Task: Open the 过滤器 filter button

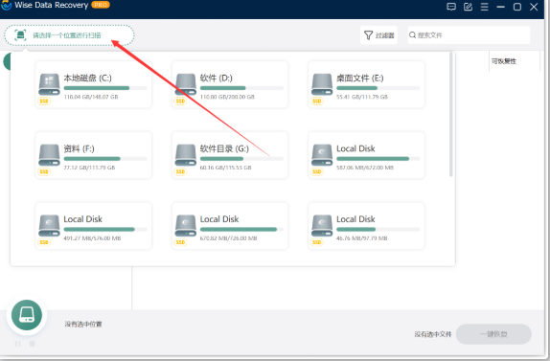Action: 378,35
